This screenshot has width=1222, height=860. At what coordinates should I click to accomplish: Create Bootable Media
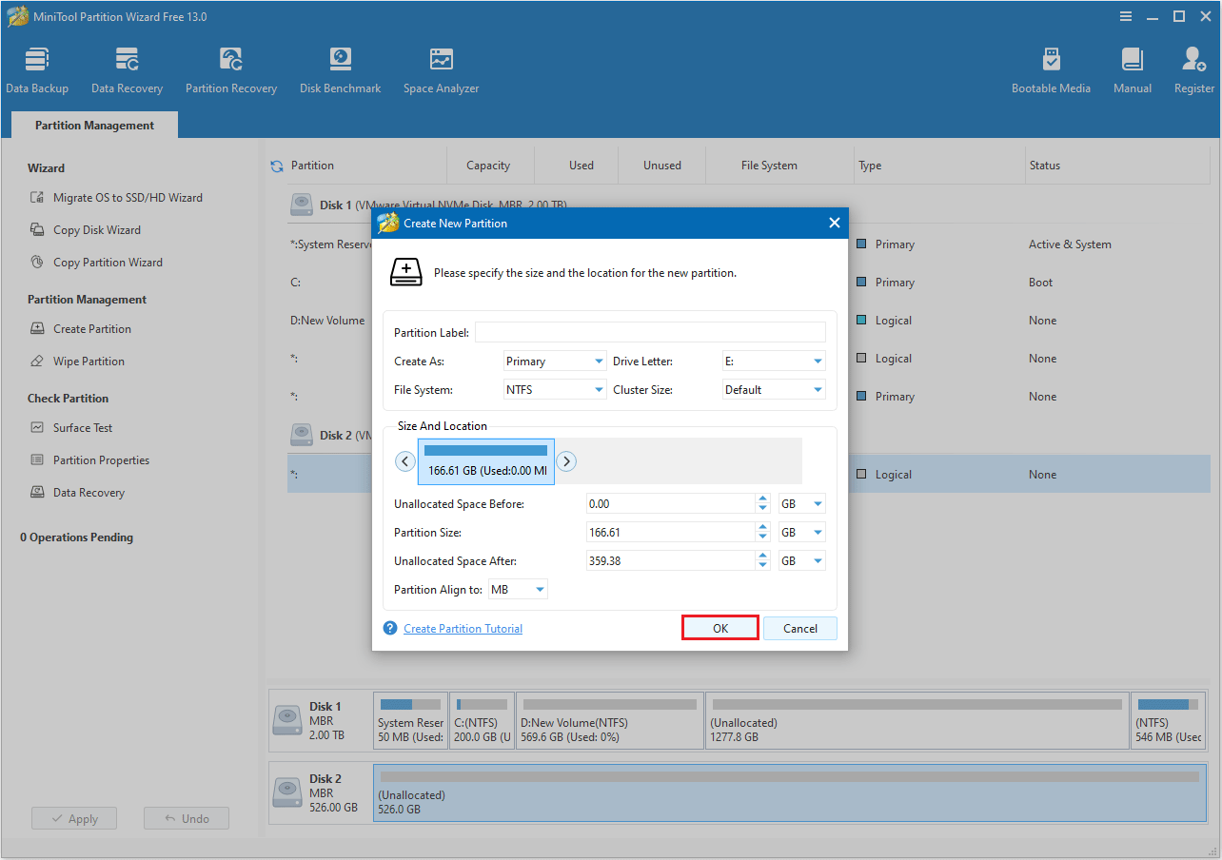tap(1051, 68)
